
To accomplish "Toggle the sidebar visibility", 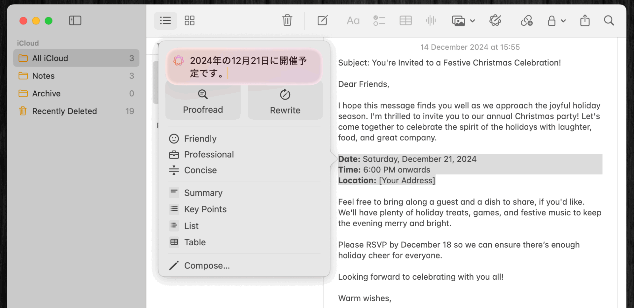I will [75, 20].
